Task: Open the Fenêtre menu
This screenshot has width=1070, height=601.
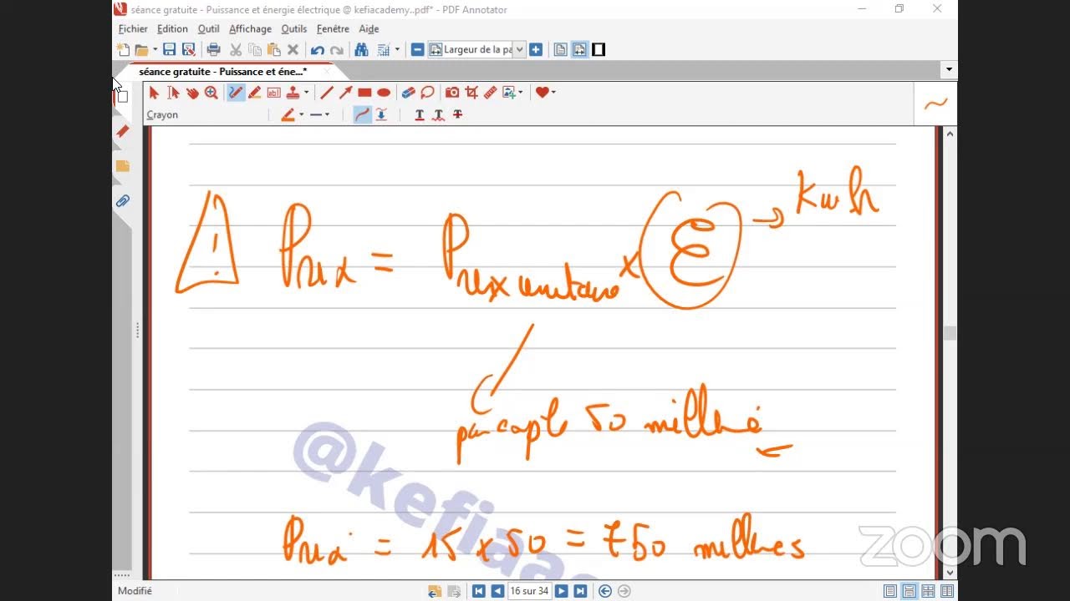Action: (x=333, y=29)
